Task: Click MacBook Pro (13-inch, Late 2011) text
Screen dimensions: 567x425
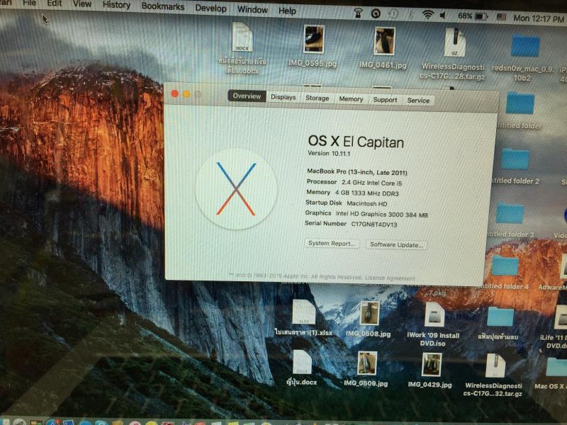Action: [357, 171]
